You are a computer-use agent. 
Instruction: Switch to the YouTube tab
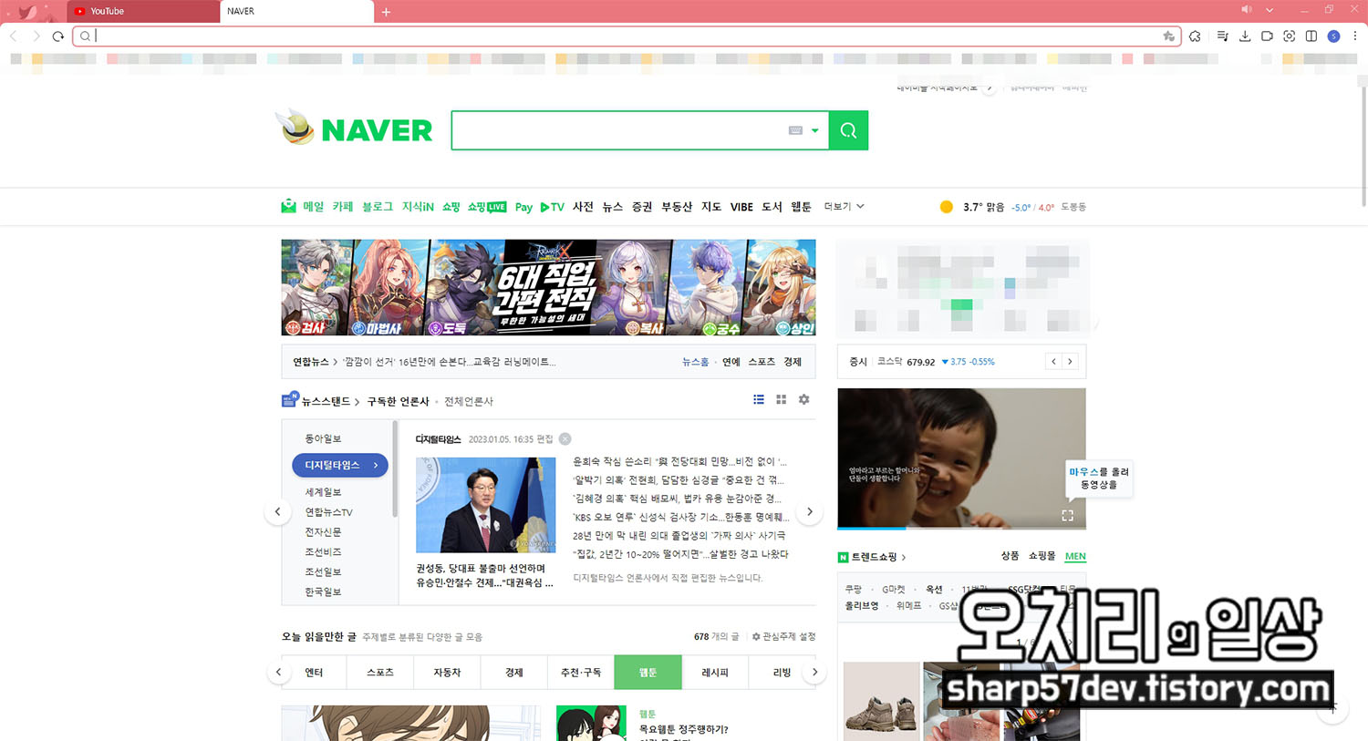coord(142,11)
